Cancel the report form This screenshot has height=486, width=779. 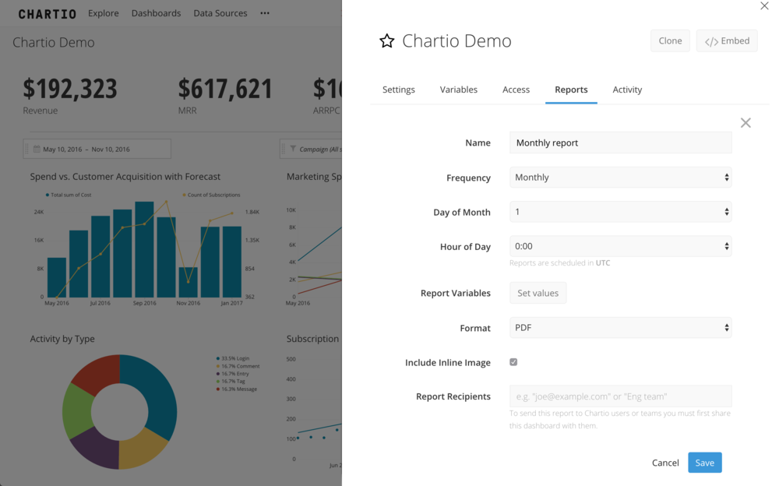coord(664,463)
